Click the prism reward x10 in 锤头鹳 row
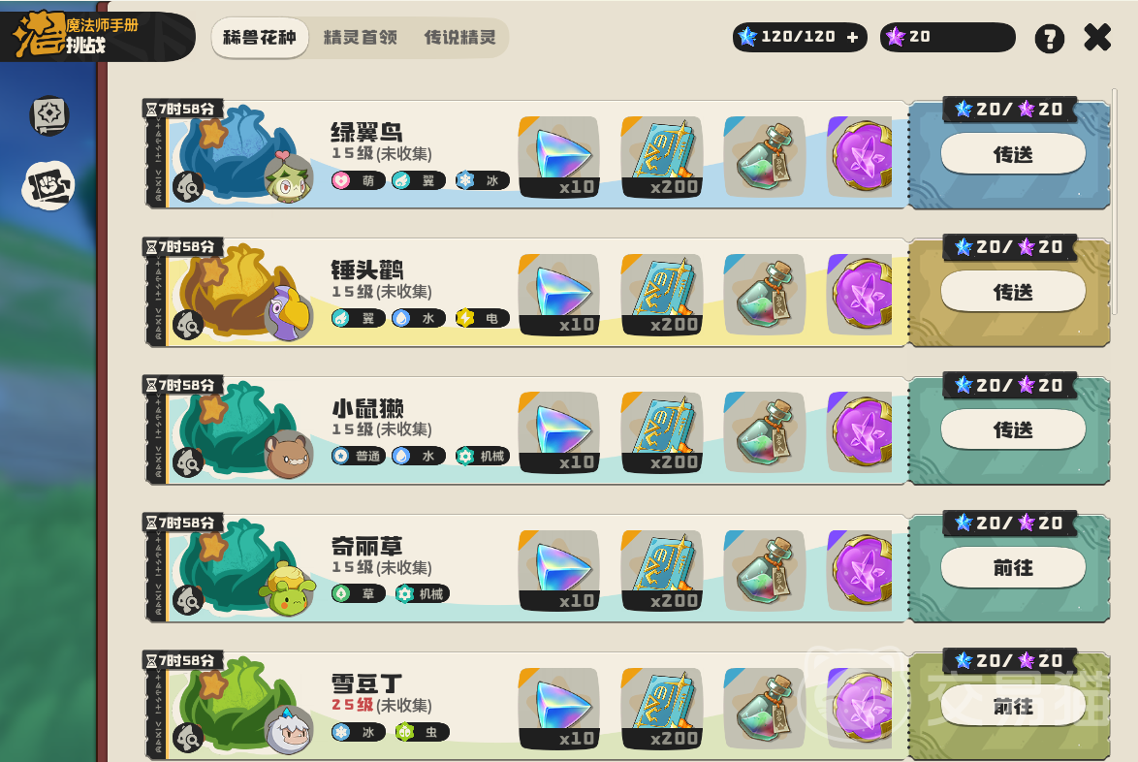The height and width of the screenshot is (762, 1138). (x=559, y=295)
